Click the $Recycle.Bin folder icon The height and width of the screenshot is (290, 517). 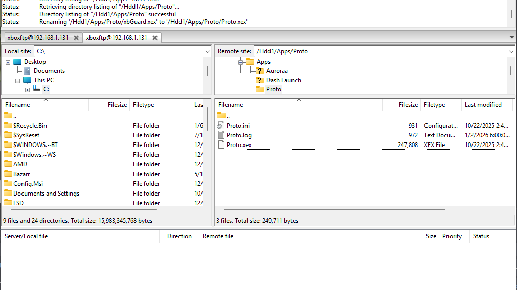tap(8, 126)
